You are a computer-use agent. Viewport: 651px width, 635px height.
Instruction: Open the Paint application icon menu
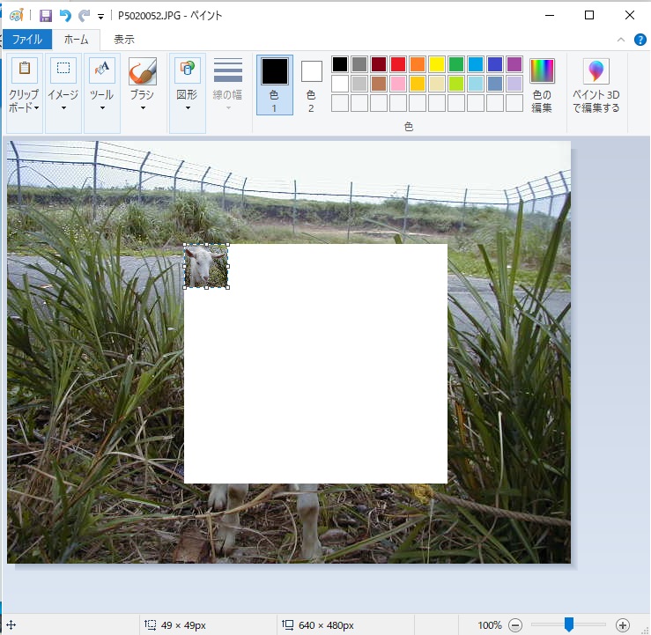[x=16, y=16]
